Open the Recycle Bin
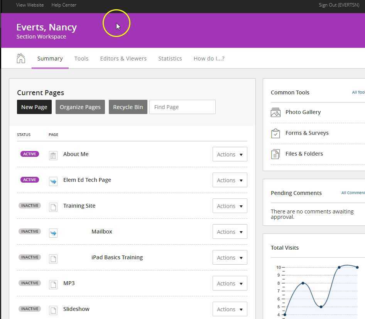365x319 pixels. (128, 107)
